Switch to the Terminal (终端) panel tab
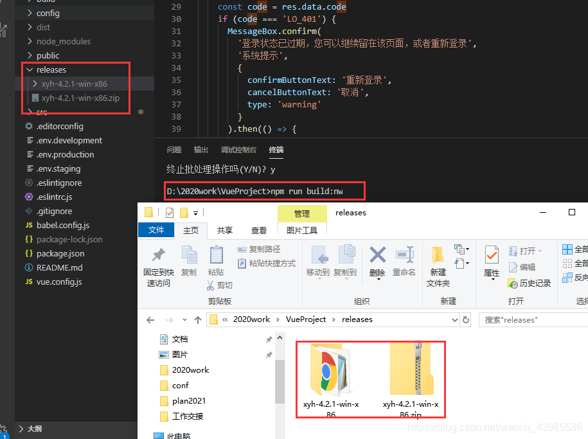588x439 pixels. (276, 150)
